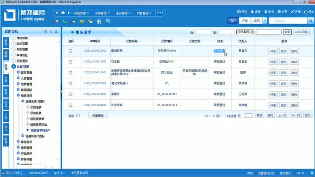Expand the 销售管理 top menu dropdown
Image resolution: width=315 pixels, height=177 pixels.
tap(82, 13)
